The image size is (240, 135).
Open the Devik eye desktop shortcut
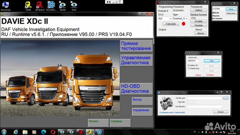[74, 6]
